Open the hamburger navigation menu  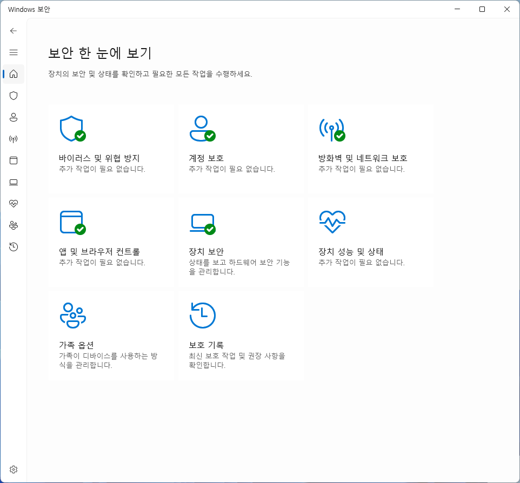(x=14, y=52)
